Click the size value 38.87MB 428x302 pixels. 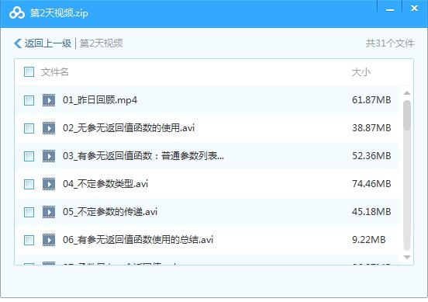click(x=371, y=128)
